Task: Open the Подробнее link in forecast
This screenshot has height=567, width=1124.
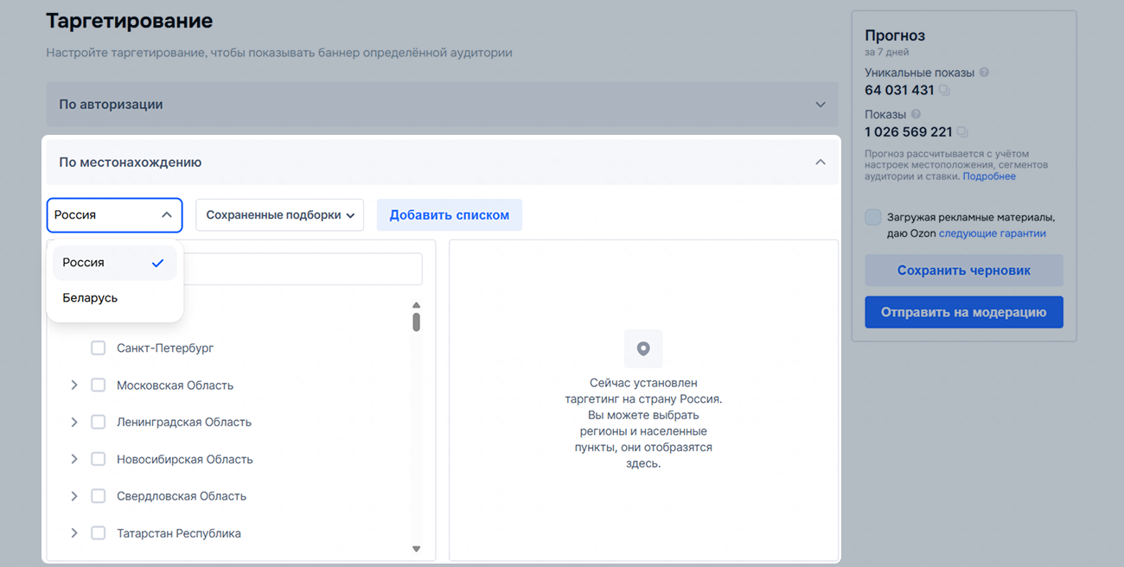Action: [989, 176]
